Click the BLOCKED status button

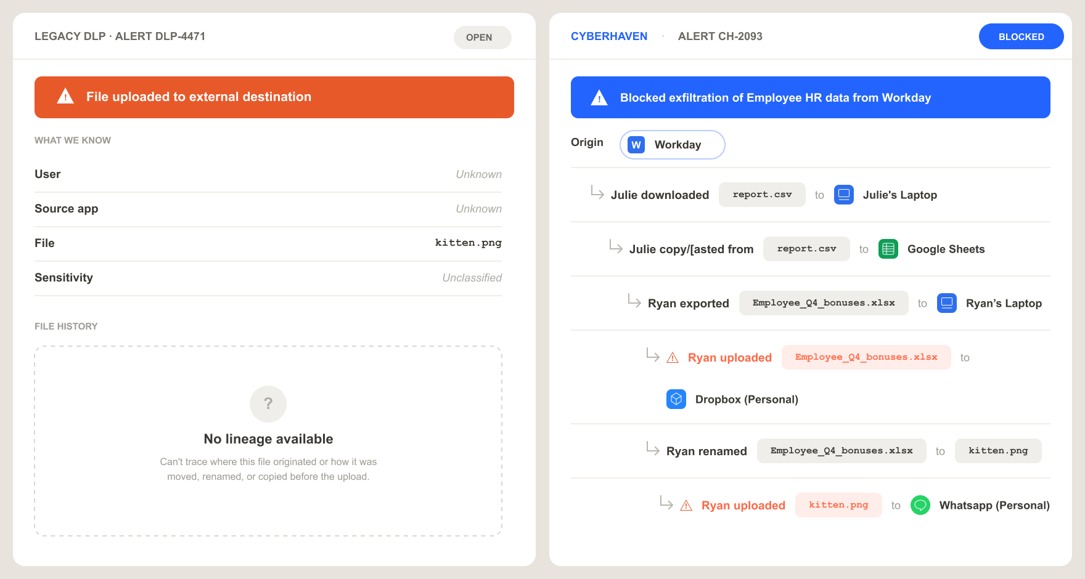1022,36
